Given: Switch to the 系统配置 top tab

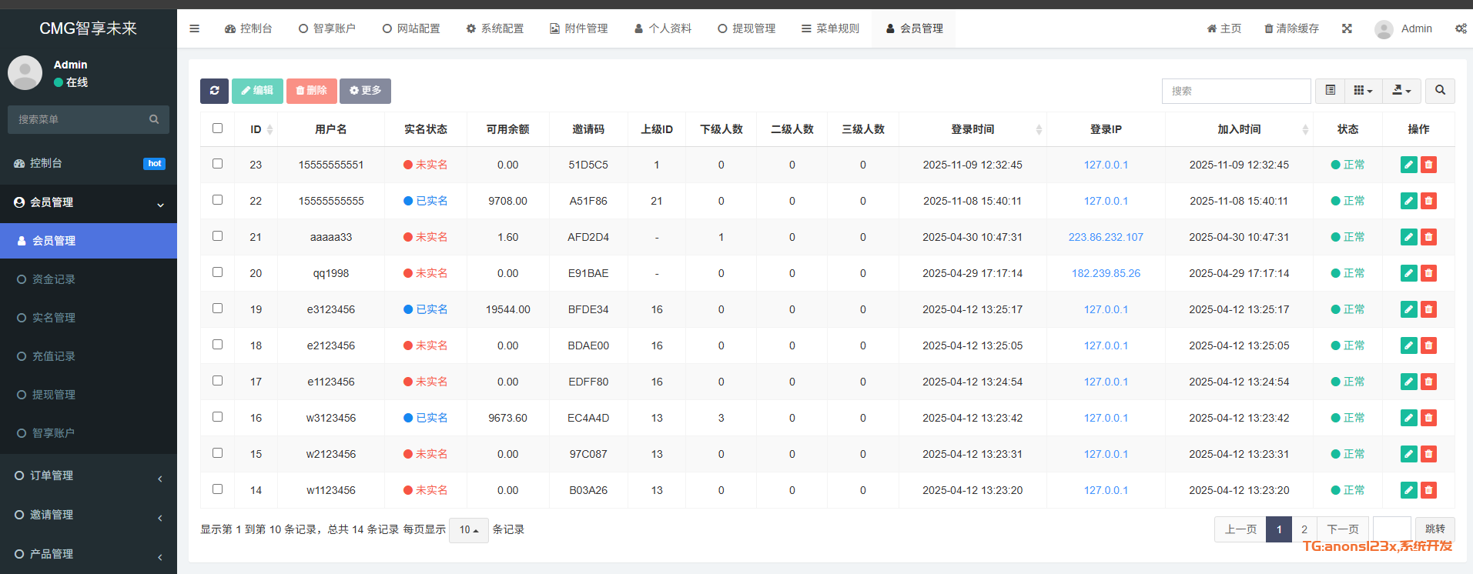Looking at the screenshot, I should pos(494,28).
